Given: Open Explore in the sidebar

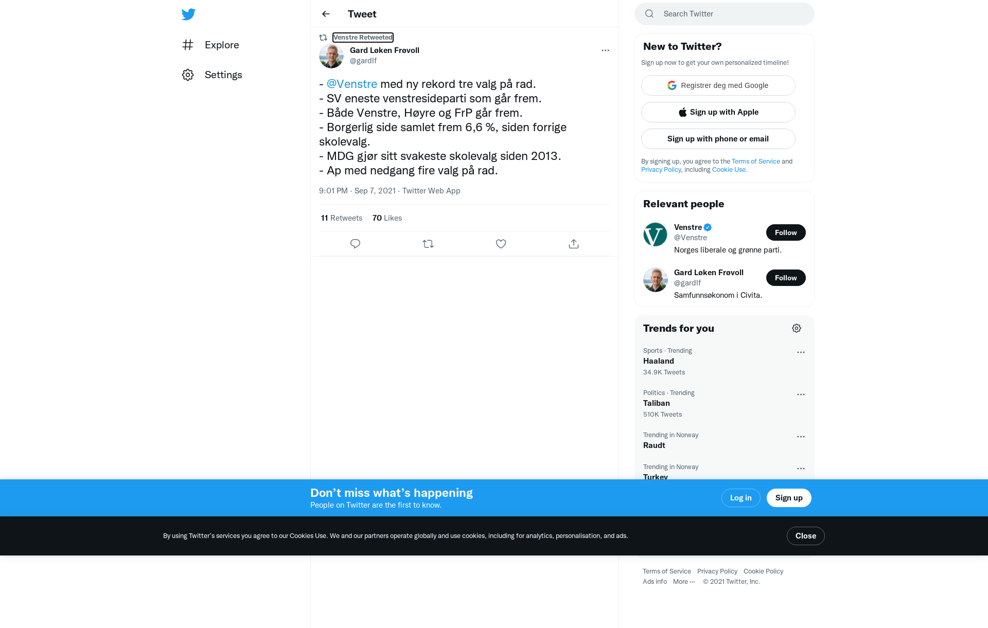Looking at the screenshot, I should pyautogui.click(x=210, y=45).
